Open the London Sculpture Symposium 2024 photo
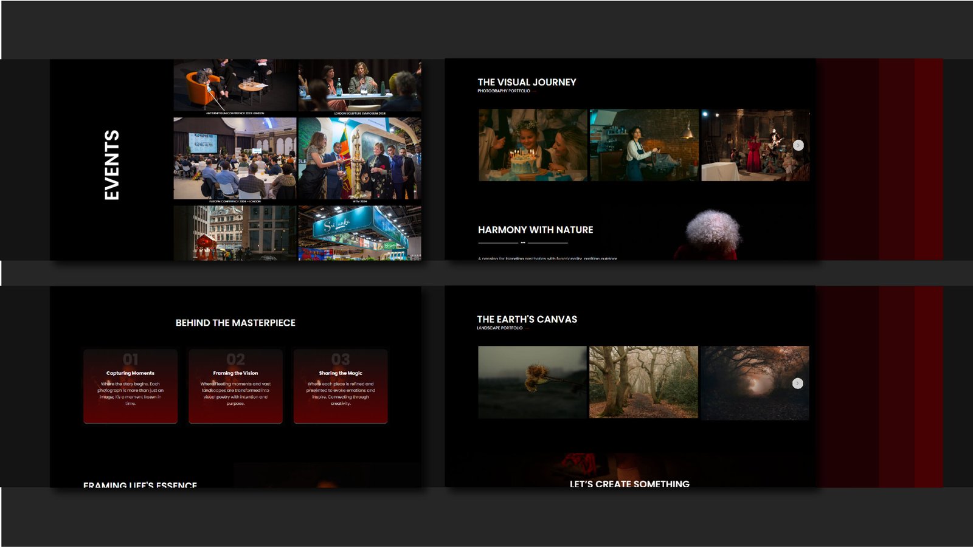The width and height of the screenshot is (973, 547). pos(359,84)
